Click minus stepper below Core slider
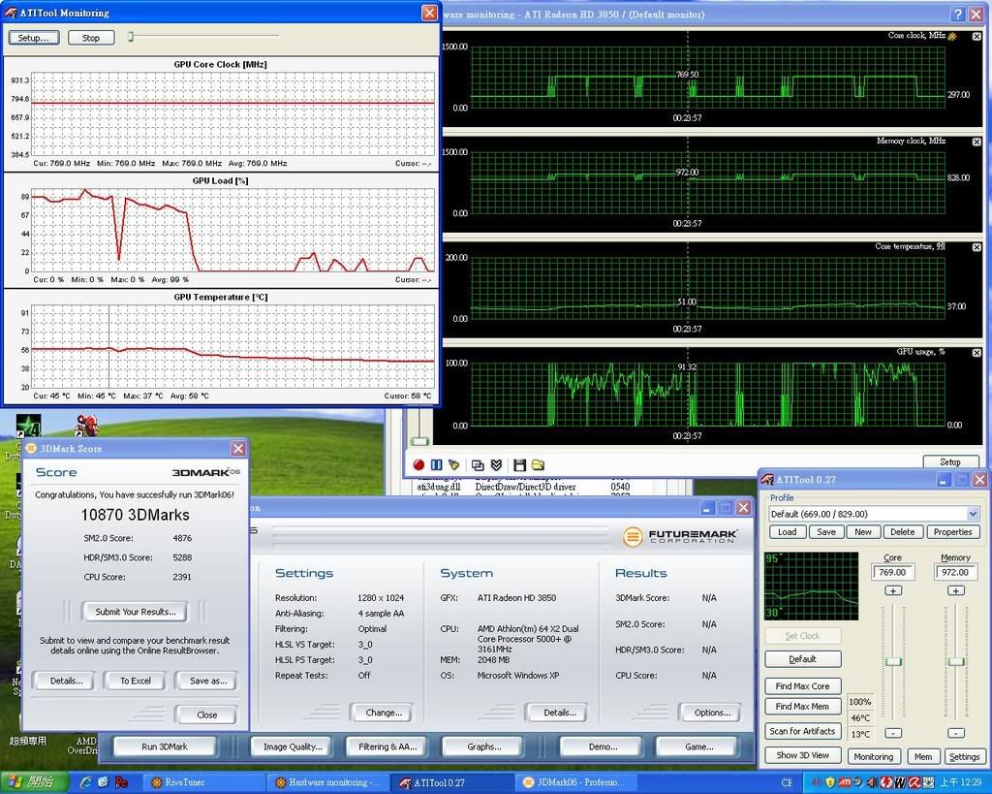Image resolution: width=992 pixels, height=794 pixels. pos(892,733)
